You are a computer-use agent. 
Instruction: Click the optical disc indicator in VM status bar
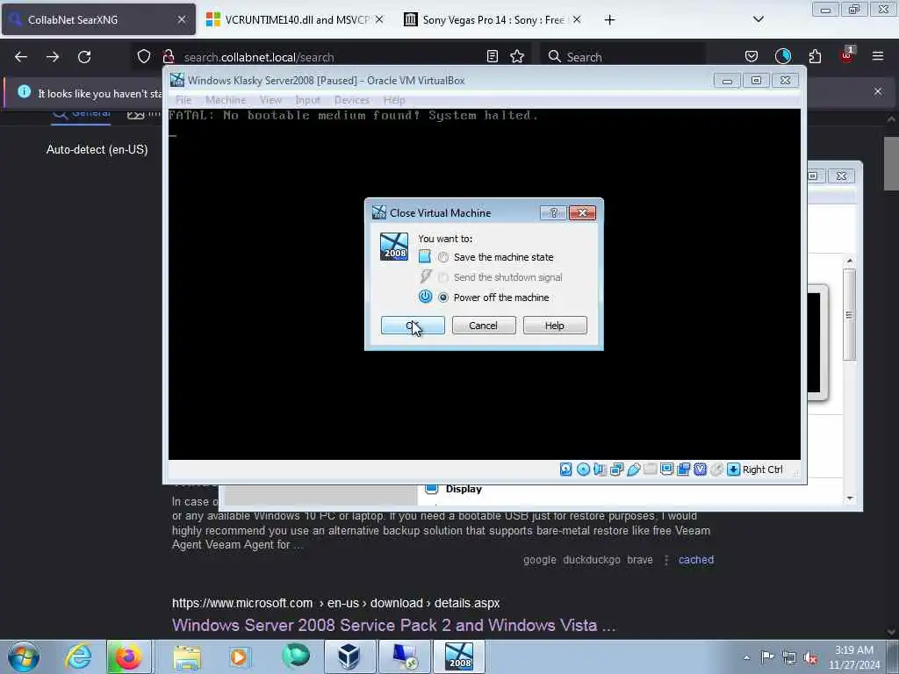[583, 470]
